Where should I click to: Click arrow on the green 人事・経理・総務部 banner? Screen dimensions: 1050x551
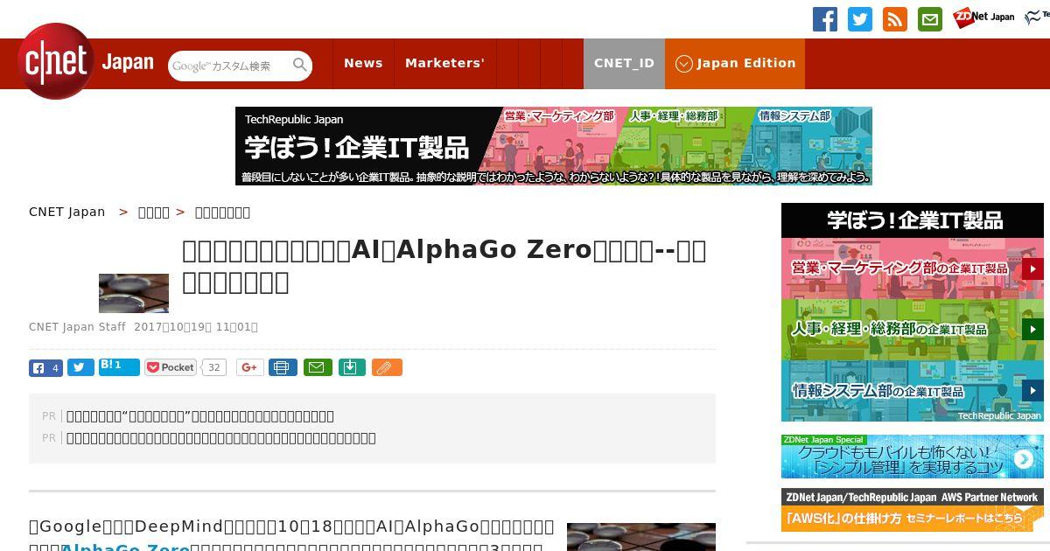click(x=1032, y=330)
